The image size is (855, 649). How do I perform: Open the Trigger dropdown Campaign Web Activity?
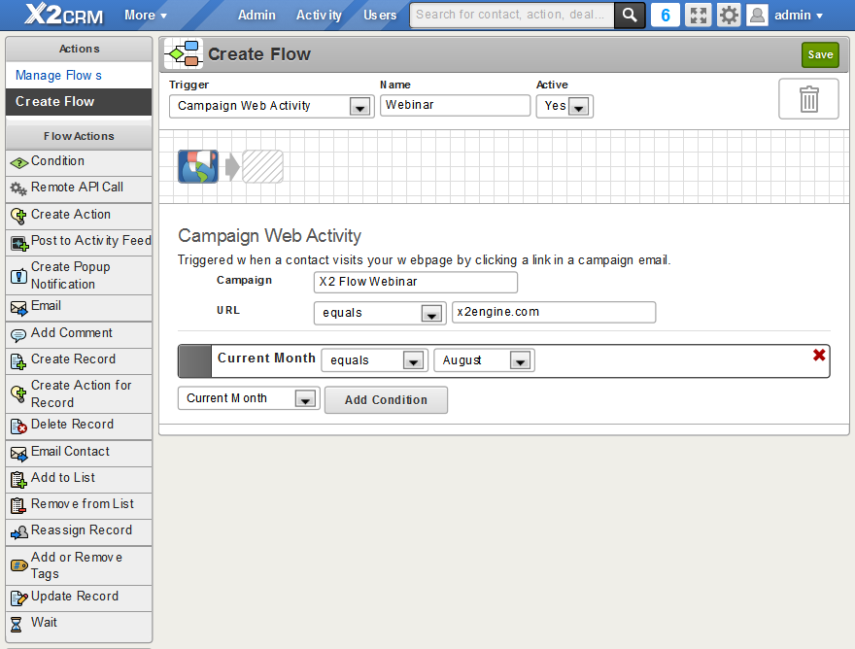(271, 106)
